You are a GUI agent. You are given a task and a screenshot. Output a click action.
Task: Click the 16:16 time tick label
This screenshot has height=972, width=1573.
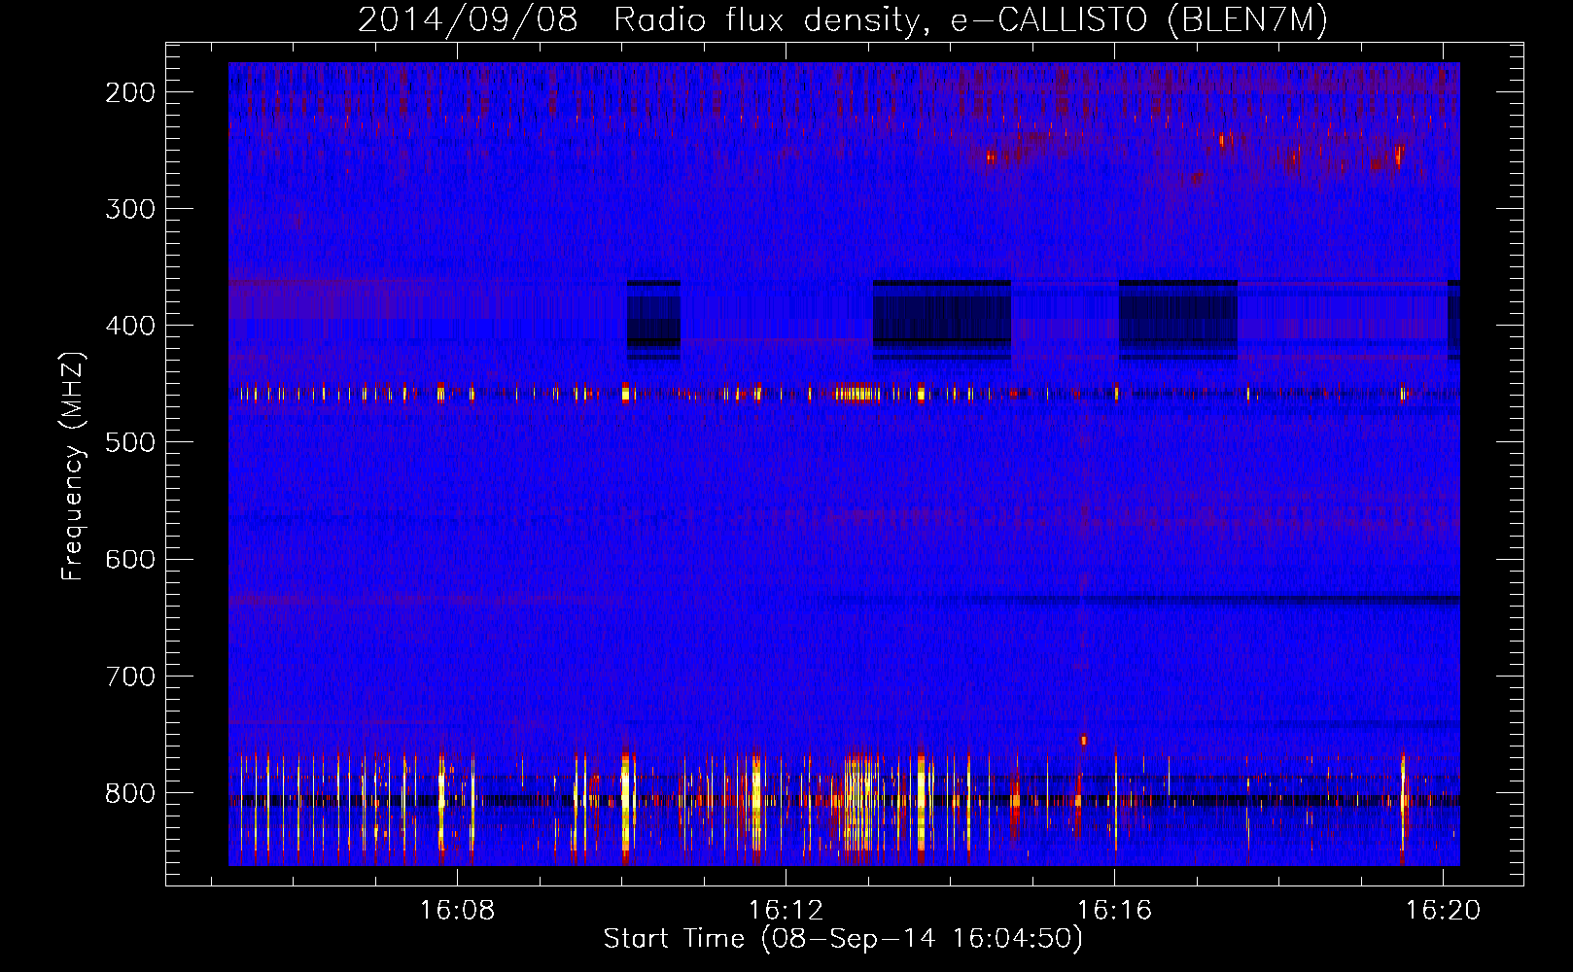coord(1114,910)
